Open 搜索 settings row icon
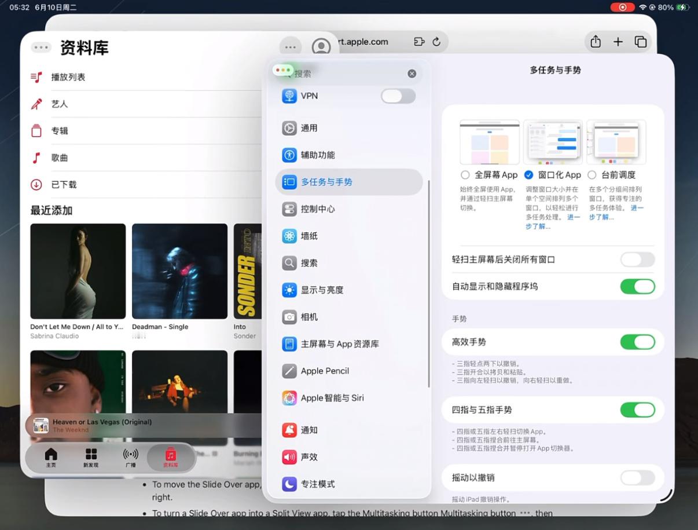Screen dimensions: 698x530 pyautogui.click(x=289, y=263)
